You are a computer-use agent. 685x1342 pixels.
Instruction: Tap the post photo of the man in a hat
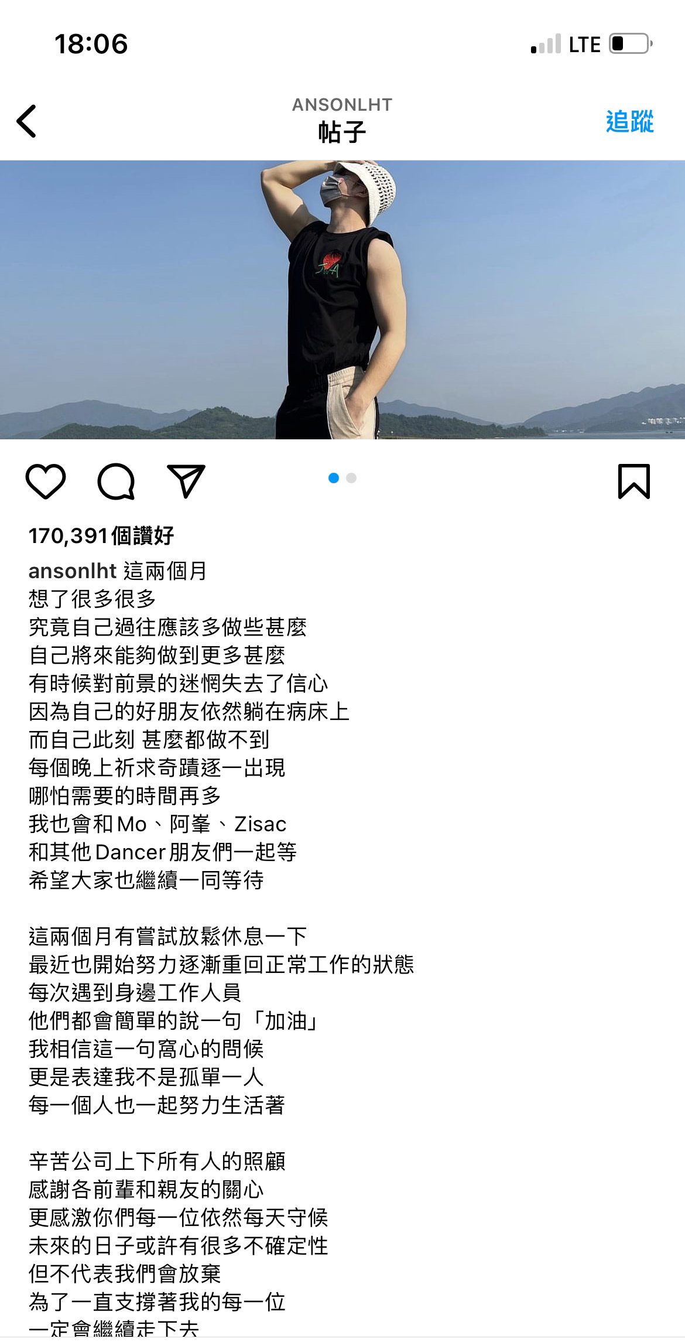pos(342,299)
